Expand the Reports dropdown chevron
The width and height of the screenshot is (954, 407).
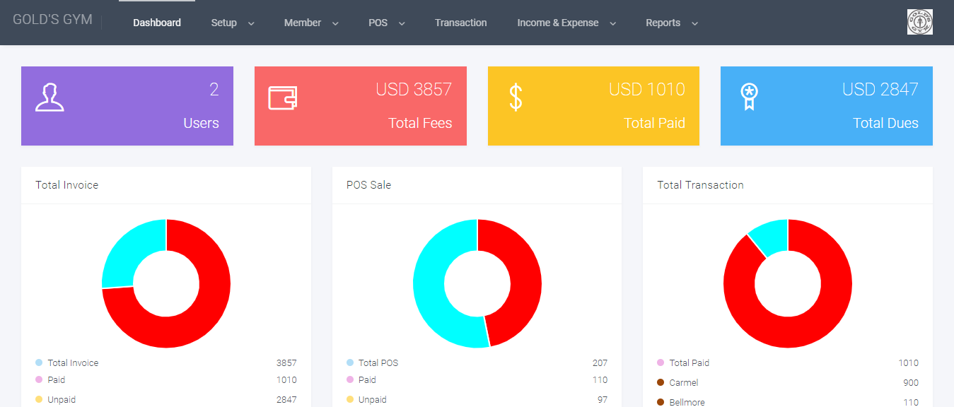tap(694, 23)
